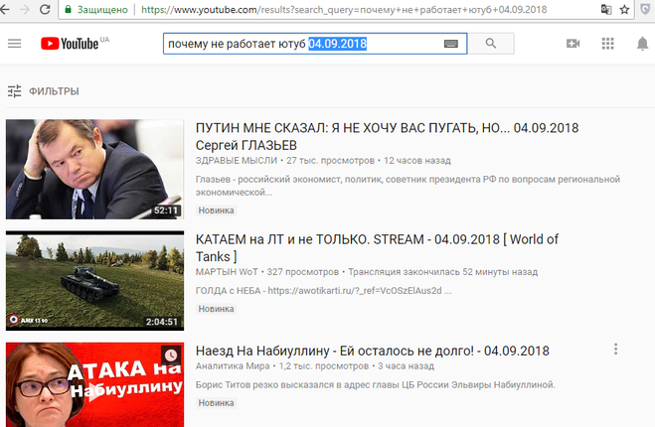
Task: Open three-dot menu for Nabiullina video
Action: coord(616,350)
